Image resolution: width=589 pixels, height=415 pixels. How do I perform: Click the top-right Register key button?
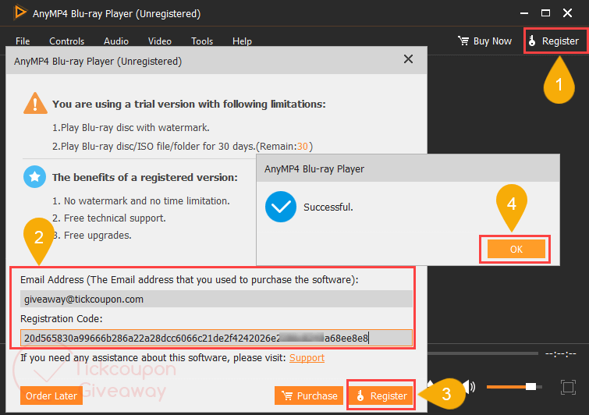[553, 41]
